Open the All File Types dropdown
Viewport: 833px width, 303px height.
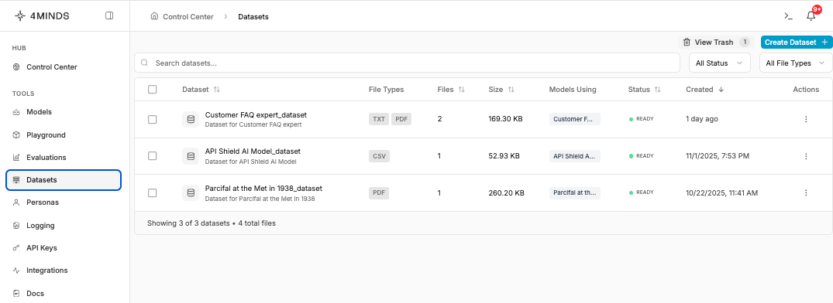pos(796,63)
